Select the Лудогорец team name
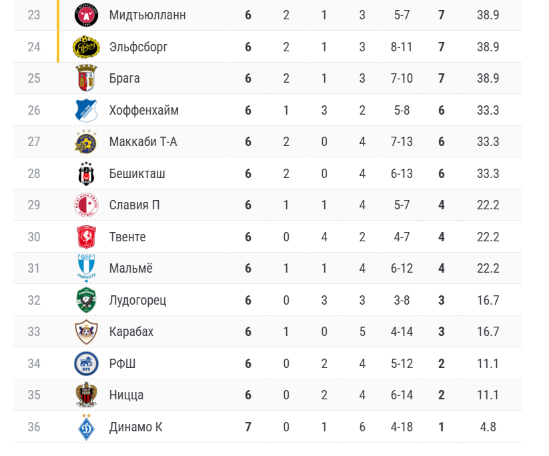Viewport: 549px width, 456px height. click(137, 300)
